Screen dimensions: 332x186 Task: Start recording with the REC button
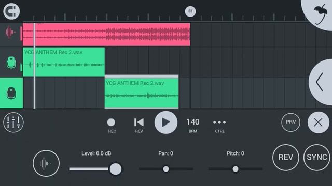[112, 126]
